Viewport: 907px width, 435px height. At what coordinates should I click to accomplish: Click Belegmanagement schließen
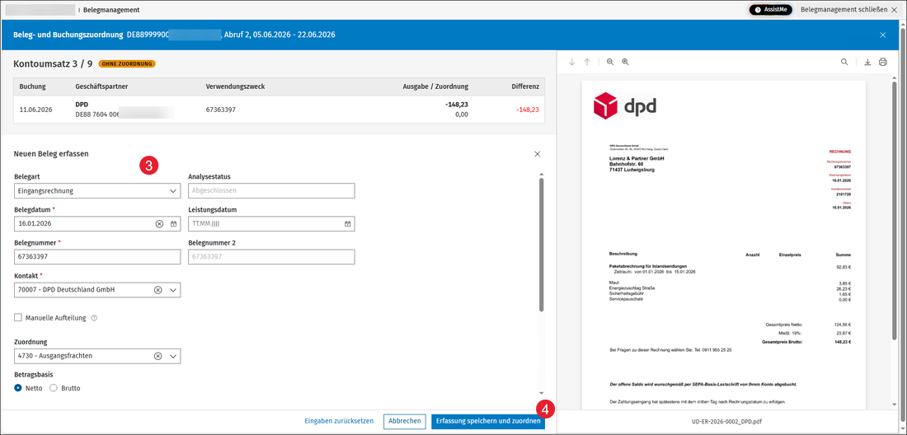point(848,10)
